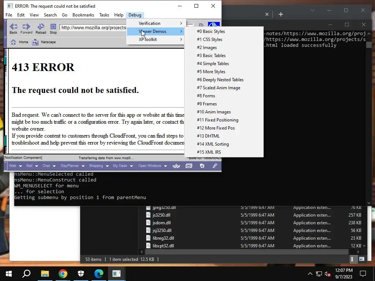Choose #11 Fixed Positioning demo
Viewport: 375px width, 281px height.
[224, 120]
